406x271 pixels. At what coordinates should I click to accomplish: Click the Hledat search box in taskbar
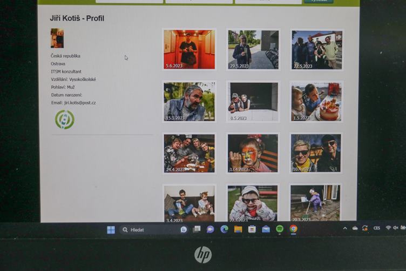pos(154,230)
